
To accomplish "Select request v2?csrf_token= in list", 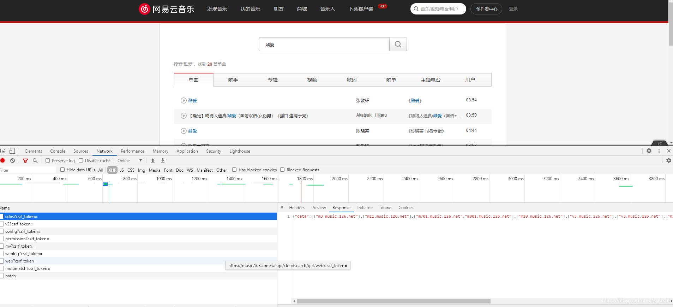I will (138, 224).
